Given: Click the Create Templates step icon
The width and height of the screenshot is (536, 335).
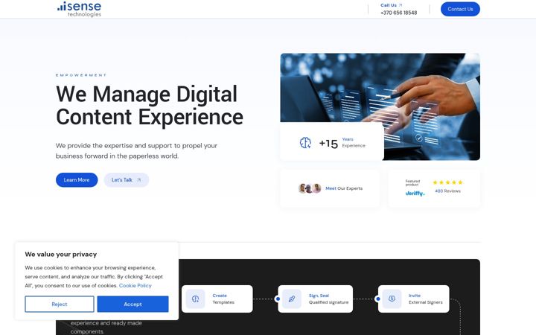Looking at the screenshot, I should tap(195, 299).
